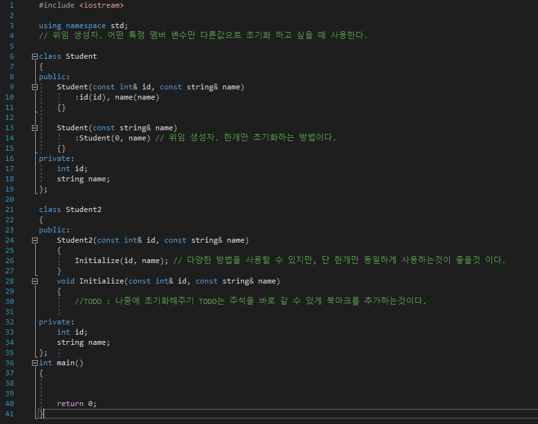
Task: Click 'private:' on line 16
Action: click(56, 158)
